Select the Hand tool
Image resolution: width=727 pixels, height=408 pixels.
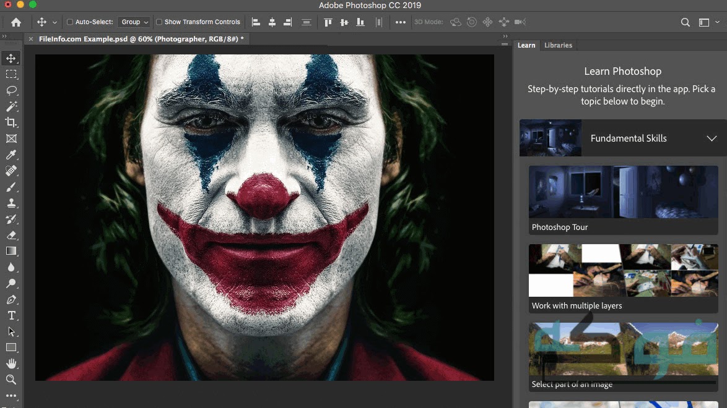coord(11,363)
